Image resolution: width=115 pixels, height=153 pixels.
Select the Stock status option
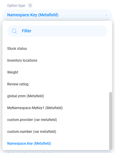pyautogui.click(x=56, y=49)
